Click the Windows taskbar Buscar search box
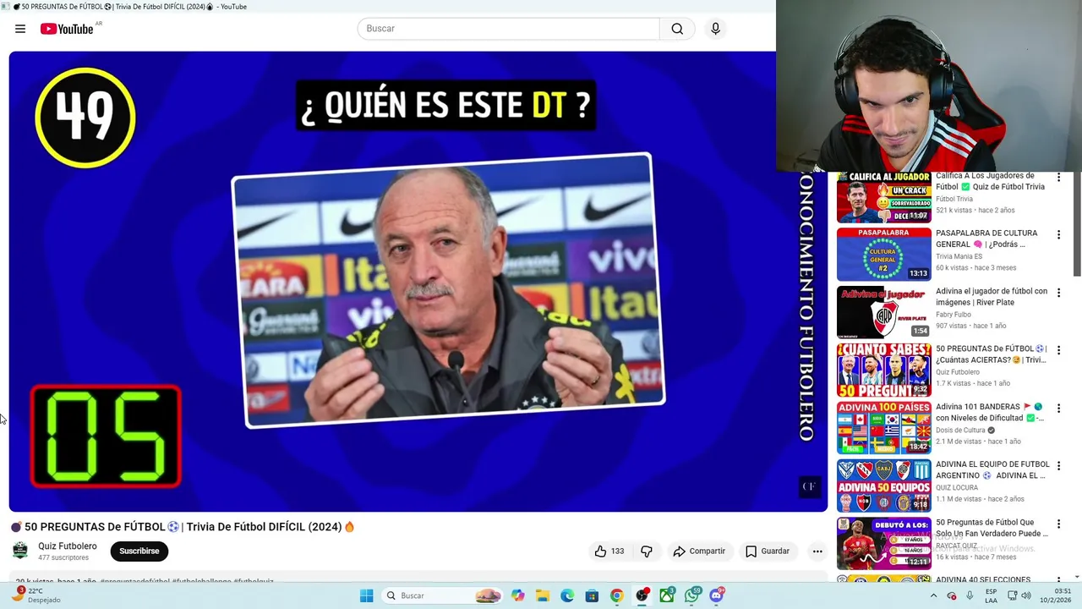 (442, 595)
